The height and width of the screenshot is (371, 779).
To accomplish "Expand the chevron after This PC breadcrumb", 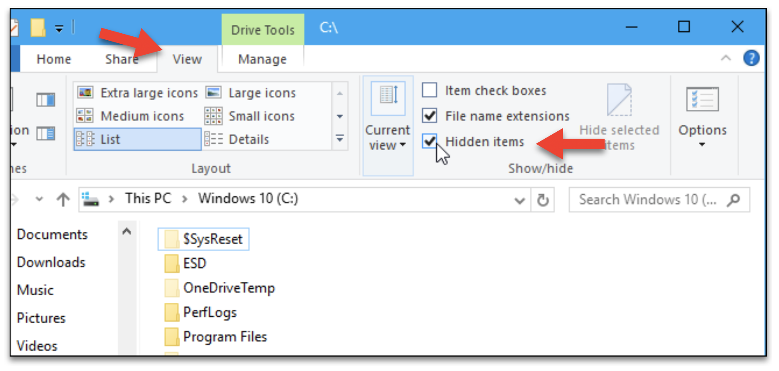I will click(x=185, y=199).
